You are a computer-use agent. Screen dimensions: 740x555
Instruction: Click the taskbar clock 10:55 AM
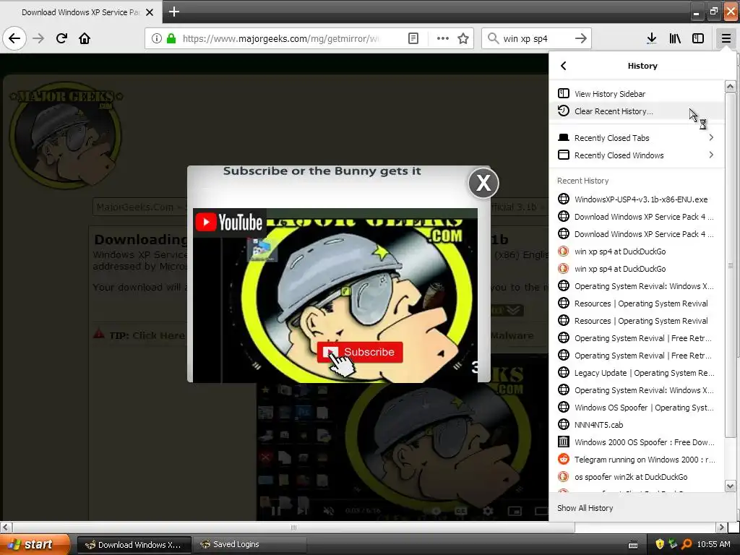pos(713,545)
